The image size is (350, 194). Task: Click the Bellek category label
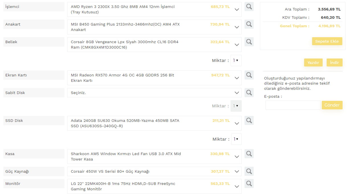point(34,42)
